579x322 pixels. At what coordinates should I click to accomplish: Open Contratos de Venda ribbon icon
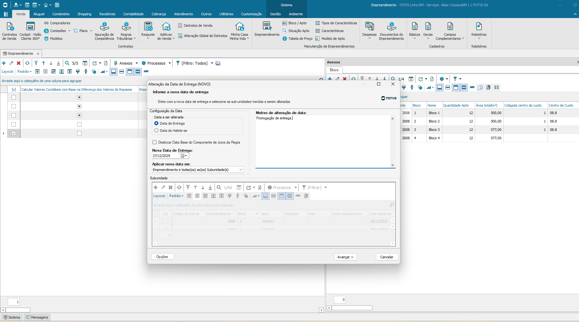click(9, 30)
